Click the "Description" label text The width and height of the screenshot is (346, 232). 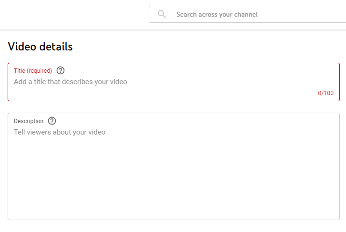(29, 121)
